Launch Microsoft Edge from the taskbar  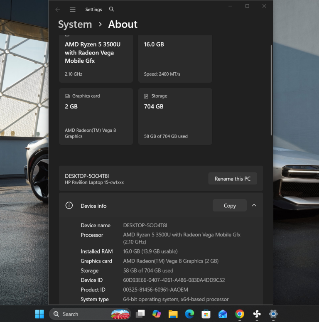(189, 314)
